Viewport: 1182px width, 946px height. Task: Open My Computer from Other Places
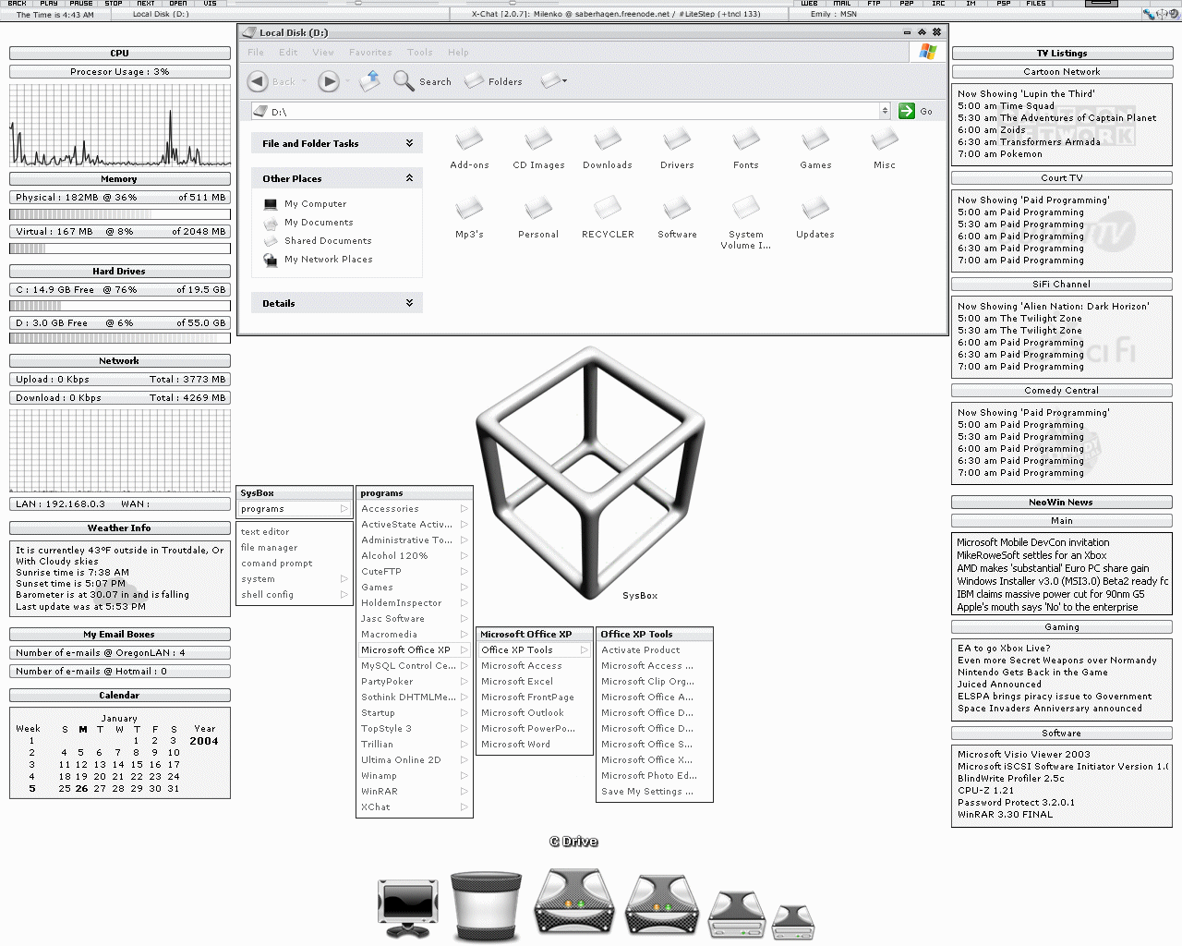click(306, 204)
